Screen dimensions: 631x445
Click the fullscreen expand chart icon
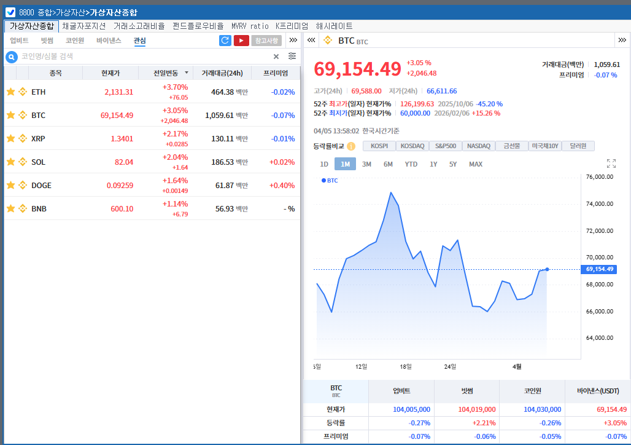611,163
